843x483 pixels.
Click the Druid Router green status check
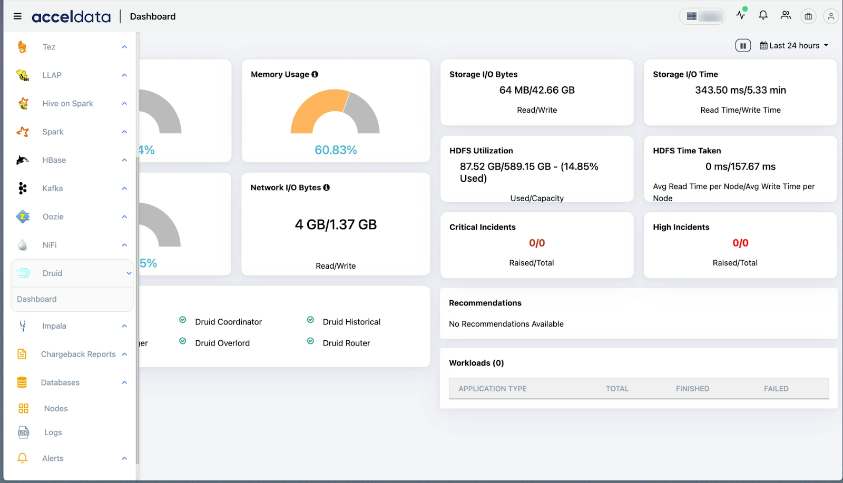click(310, 341)
